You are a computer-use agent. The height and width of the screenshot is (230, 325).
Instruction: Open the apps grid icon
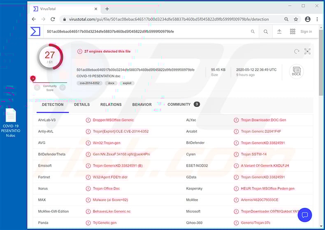292,32
